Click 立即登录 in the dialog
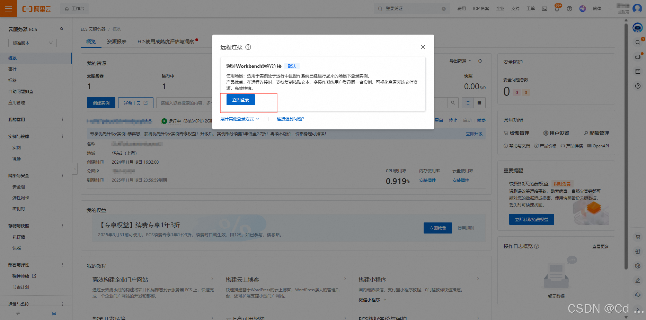 pyautogui.click(x=241, y=100)
